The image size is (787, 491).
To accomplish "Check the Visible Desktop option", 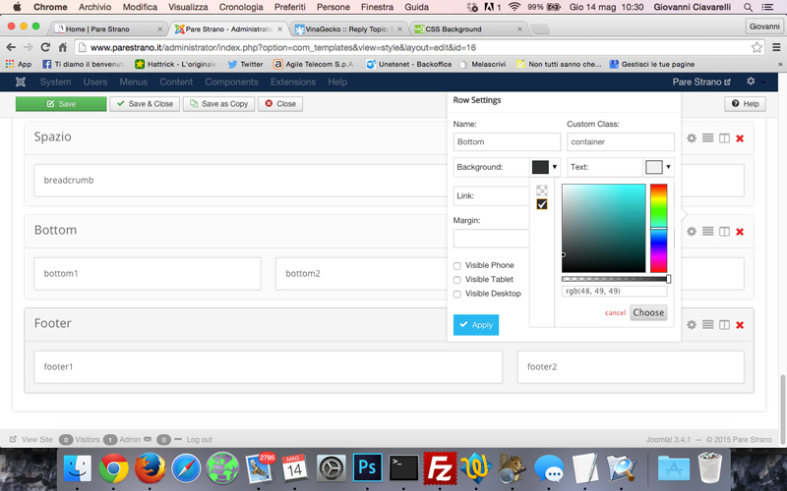I will click(457, 294).
